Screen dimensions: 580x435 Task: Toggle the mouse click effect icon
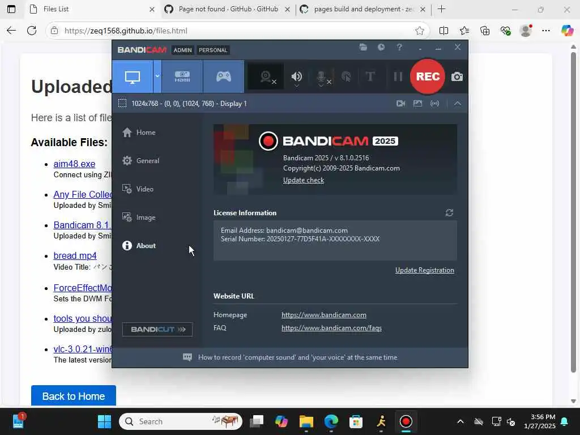click(346, 76)
